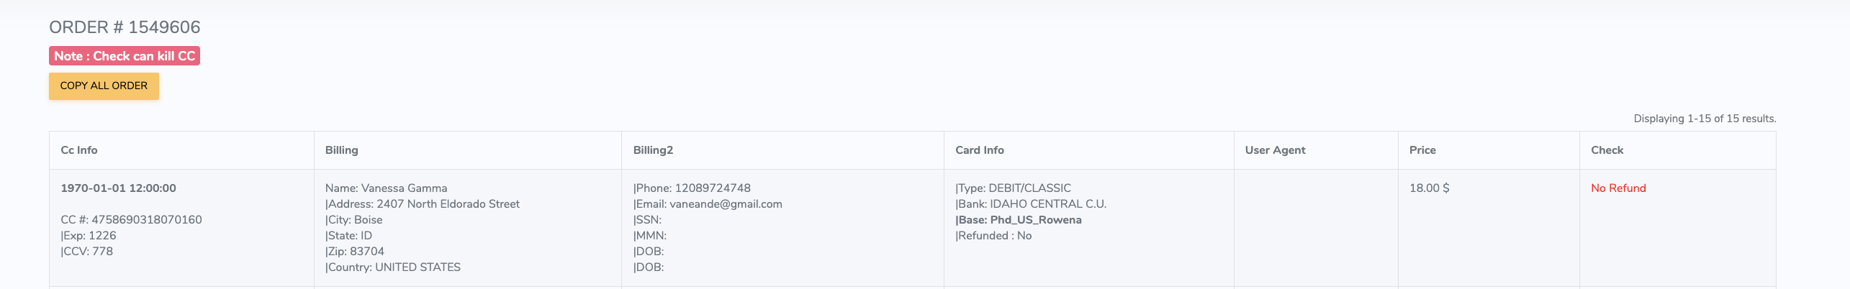Click the bold timestamp in first row

click(118, 188)
